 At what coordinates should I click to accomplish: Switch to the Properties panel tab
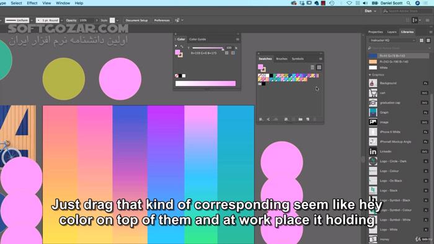[x=375, y=32]
